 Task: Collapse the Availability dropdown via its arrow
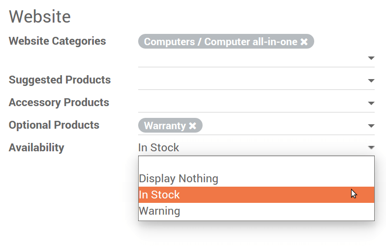(x=371, y=147)
